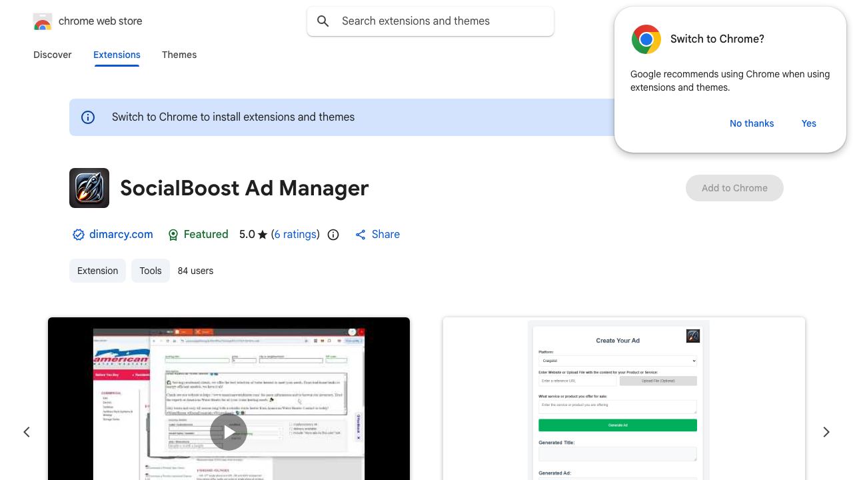
Task: Go to previous screenshot with left arrow
Action: point(27,432)
